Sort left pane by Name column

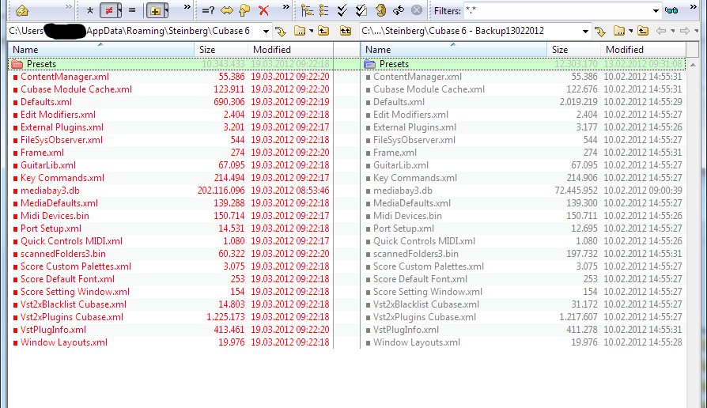coord(101,50)
